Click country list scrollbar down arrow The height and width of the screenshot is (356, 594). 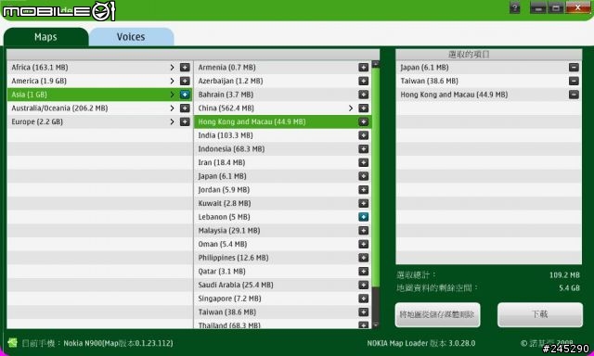click(375, 324)
